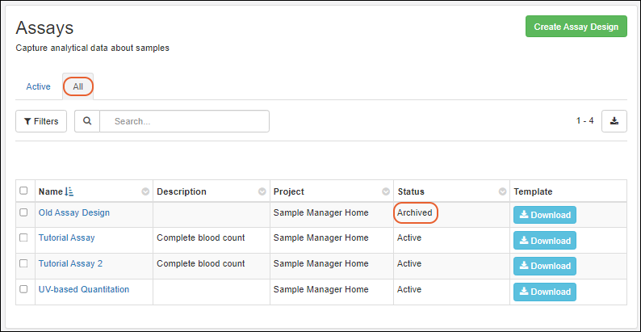Download template for Old Assay Design
Screen dimensions: 641x332
click(545, 215)
